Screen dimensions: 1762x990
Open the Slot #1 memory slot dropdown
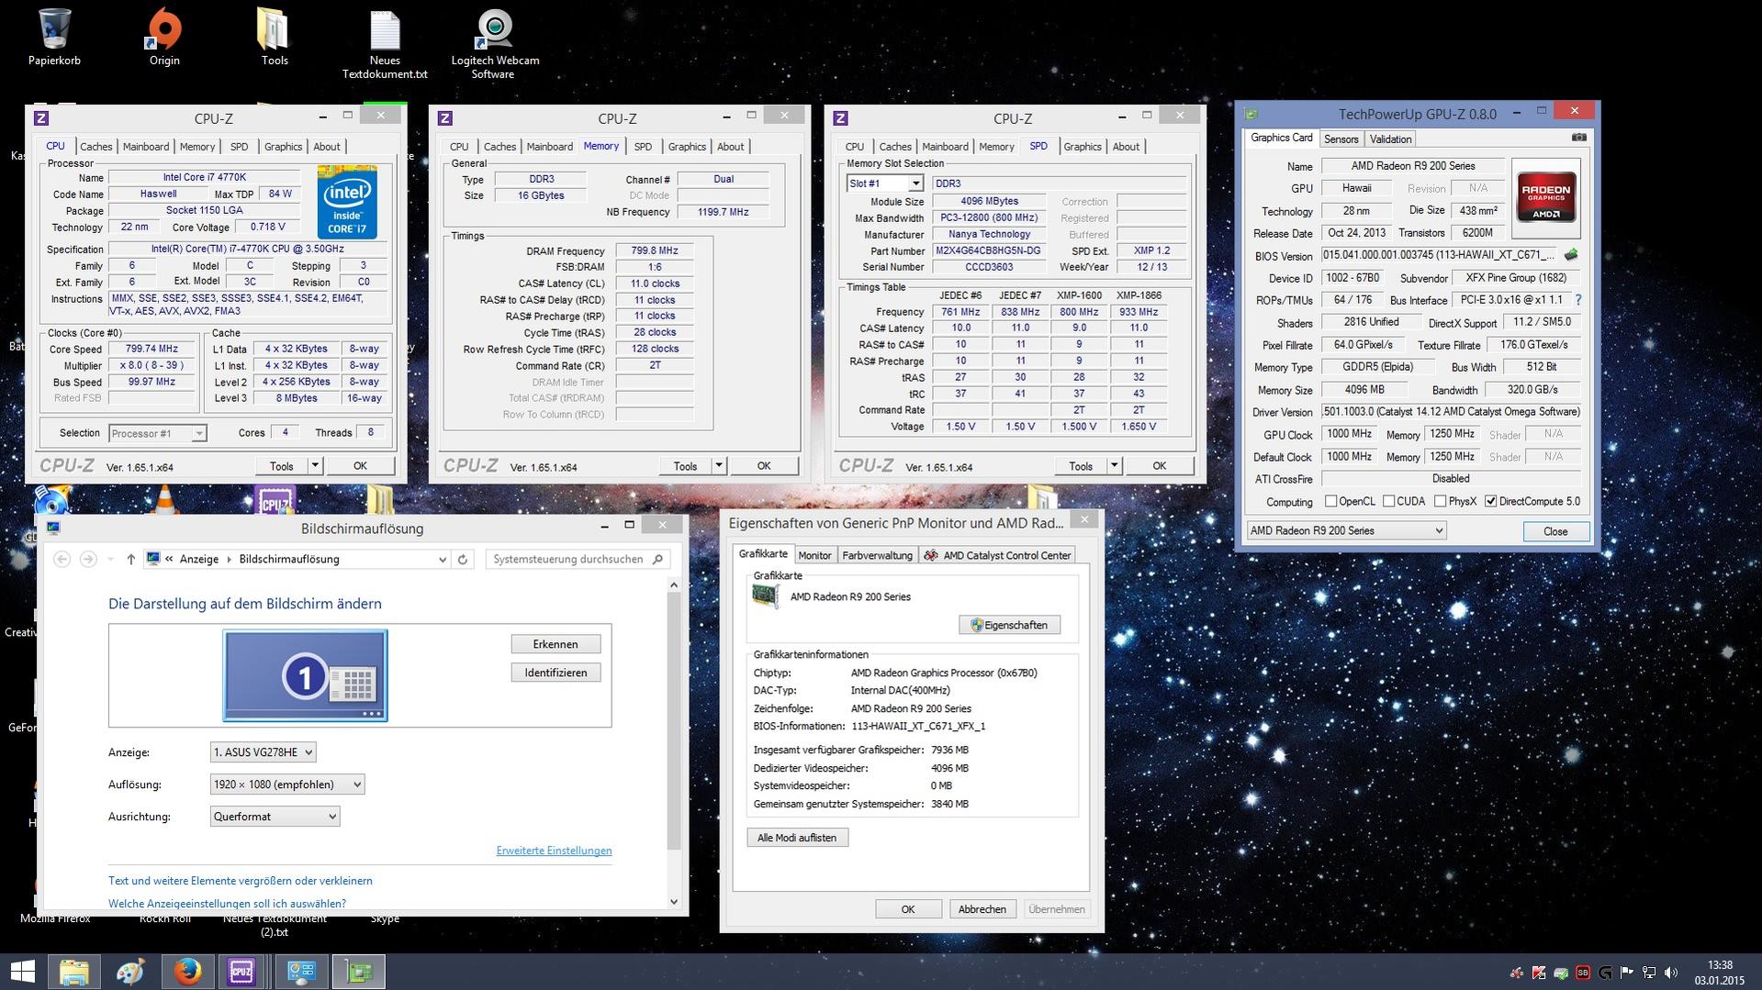(x=884, y=184)
